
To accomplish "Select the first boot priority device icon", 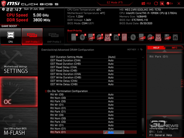I will coord(74,37).
